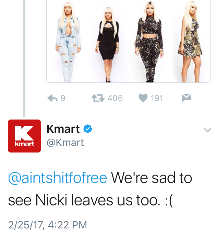Viewport: 217px width, 237px height.
Task: Tap the Kmart red logo avatar
Action: (24, 136)
